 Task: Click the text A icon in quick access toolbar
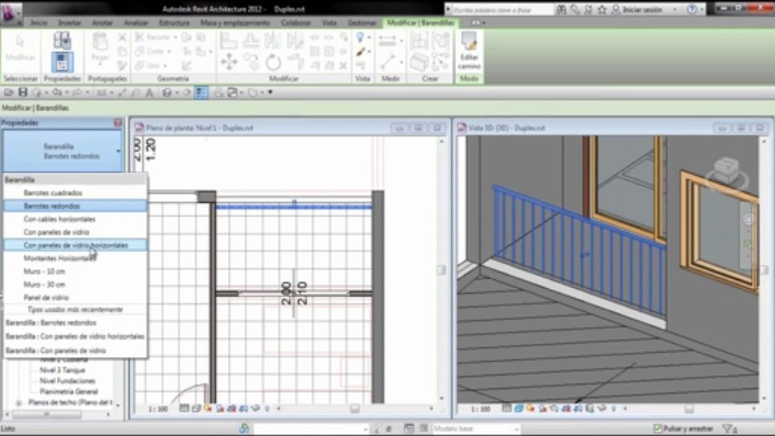tap(149, 93)
